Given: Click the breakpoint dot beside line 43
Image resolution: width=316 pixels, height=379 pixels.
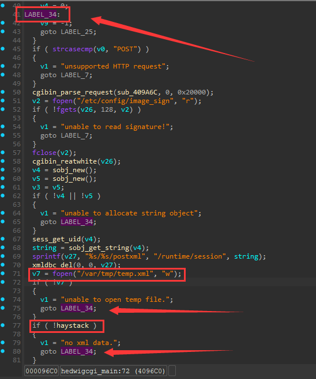Looking at the screenshot, I should pyautogui.click(x=3, y=32).
